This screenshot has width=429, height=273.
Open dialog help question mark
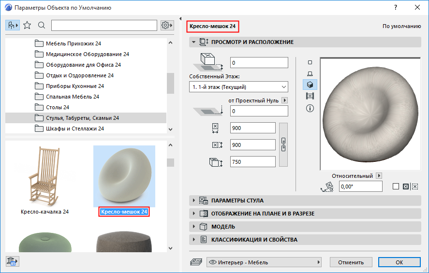396,7
